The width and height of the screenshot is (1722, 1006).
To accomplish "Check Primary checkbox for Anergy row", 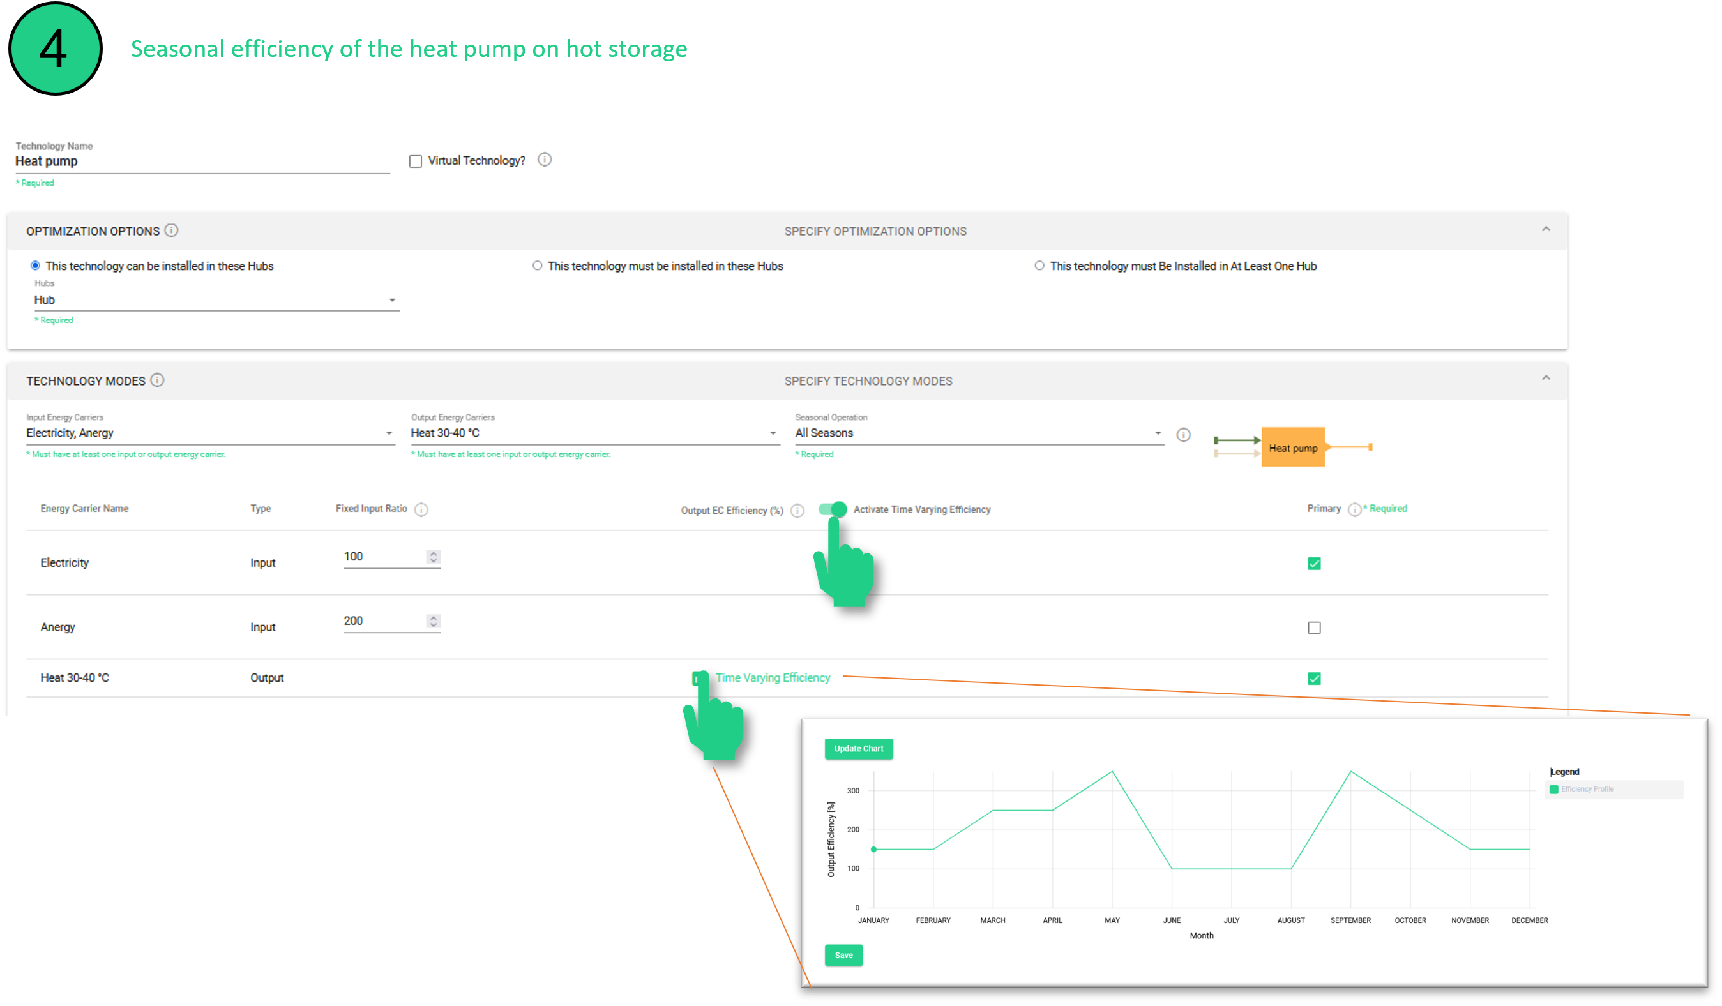I will pyautogui.click(x=1313, y=627).
